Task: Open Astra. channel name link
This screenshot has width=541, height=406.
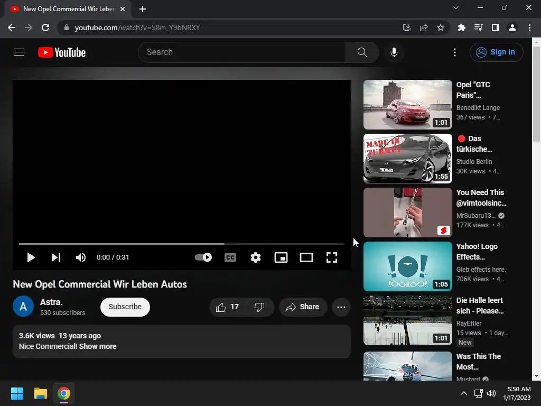Action: coord(51,302)
